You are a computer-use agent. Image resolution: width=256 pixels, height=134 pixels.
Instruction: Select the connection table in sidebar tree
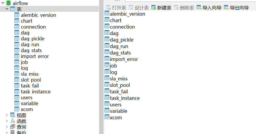pyautogui.click(x=33, y=27)
